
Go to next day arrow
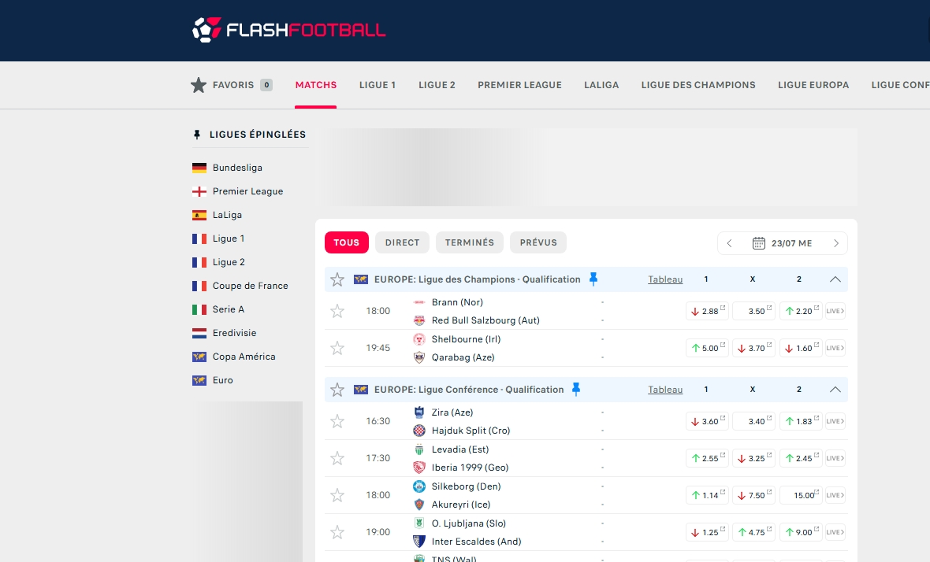pos(836,243)
